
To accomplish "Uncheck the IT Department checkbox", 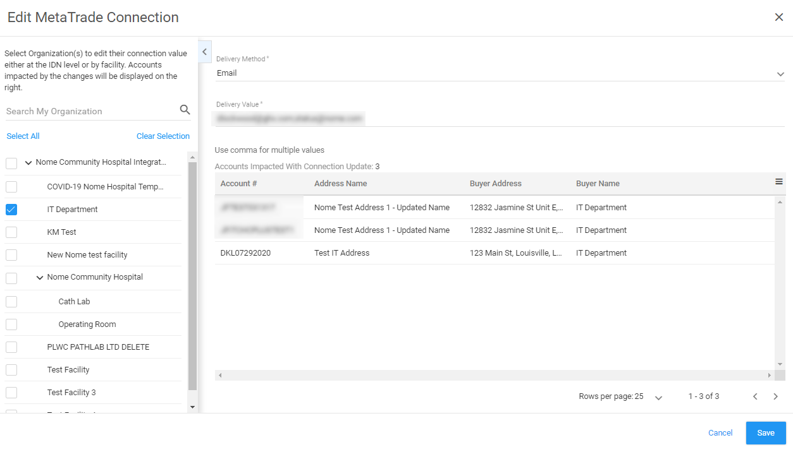I will (x=11, y=210).
